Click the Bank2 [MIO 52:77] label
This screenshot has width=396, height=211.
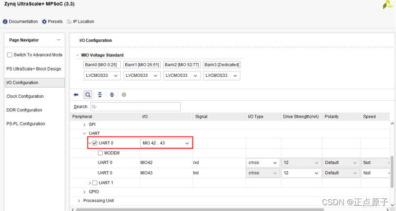tap(182, 65)
